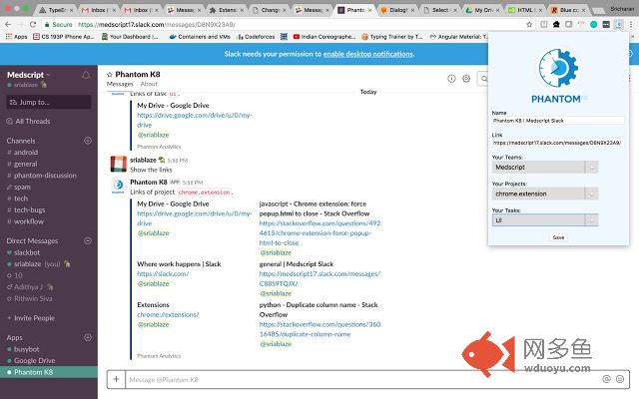Image resolution: width=639 pixels, height=399 pixels.
Task: Click the plus icon next to Direct Messages
Action: pyautogui.click(x=88, y=240)
